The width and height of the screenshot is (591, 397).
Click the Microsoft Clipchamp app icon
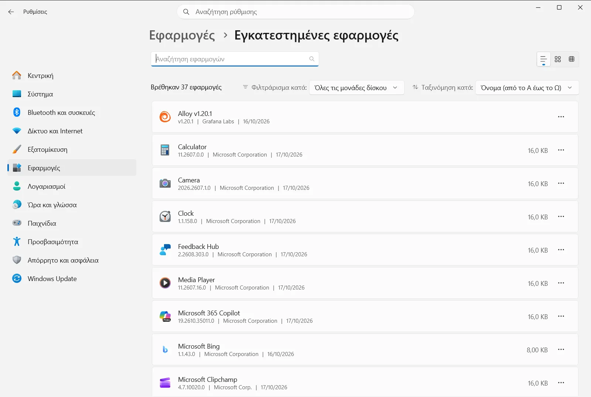(165, 383)
